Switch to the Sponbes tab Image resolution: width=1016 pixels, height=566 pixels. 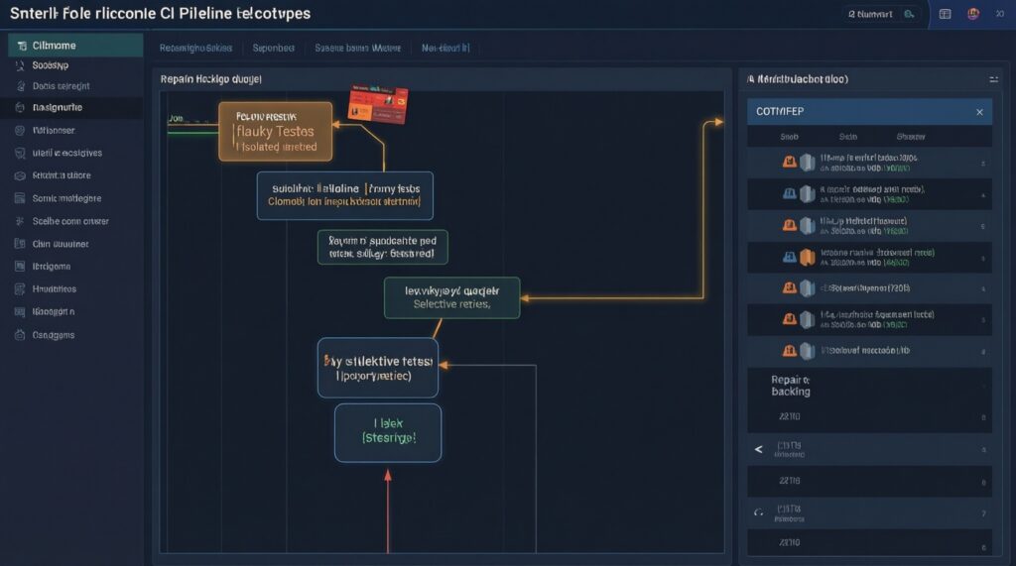274,47
